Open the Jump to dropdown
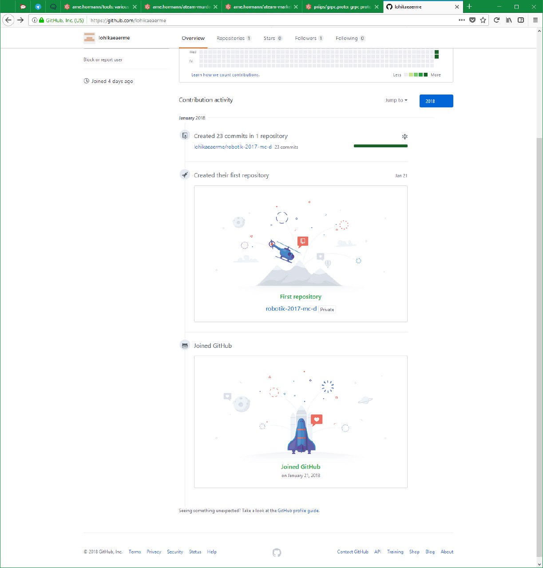543x568 pixels. pos(396,100)
